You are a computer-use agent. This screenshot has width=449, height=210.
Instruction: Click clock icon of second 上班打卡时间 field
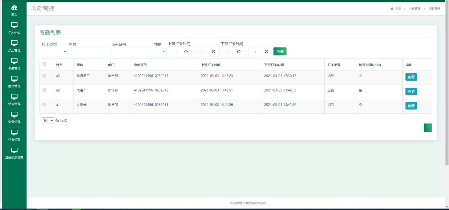(x=214, y=52)
